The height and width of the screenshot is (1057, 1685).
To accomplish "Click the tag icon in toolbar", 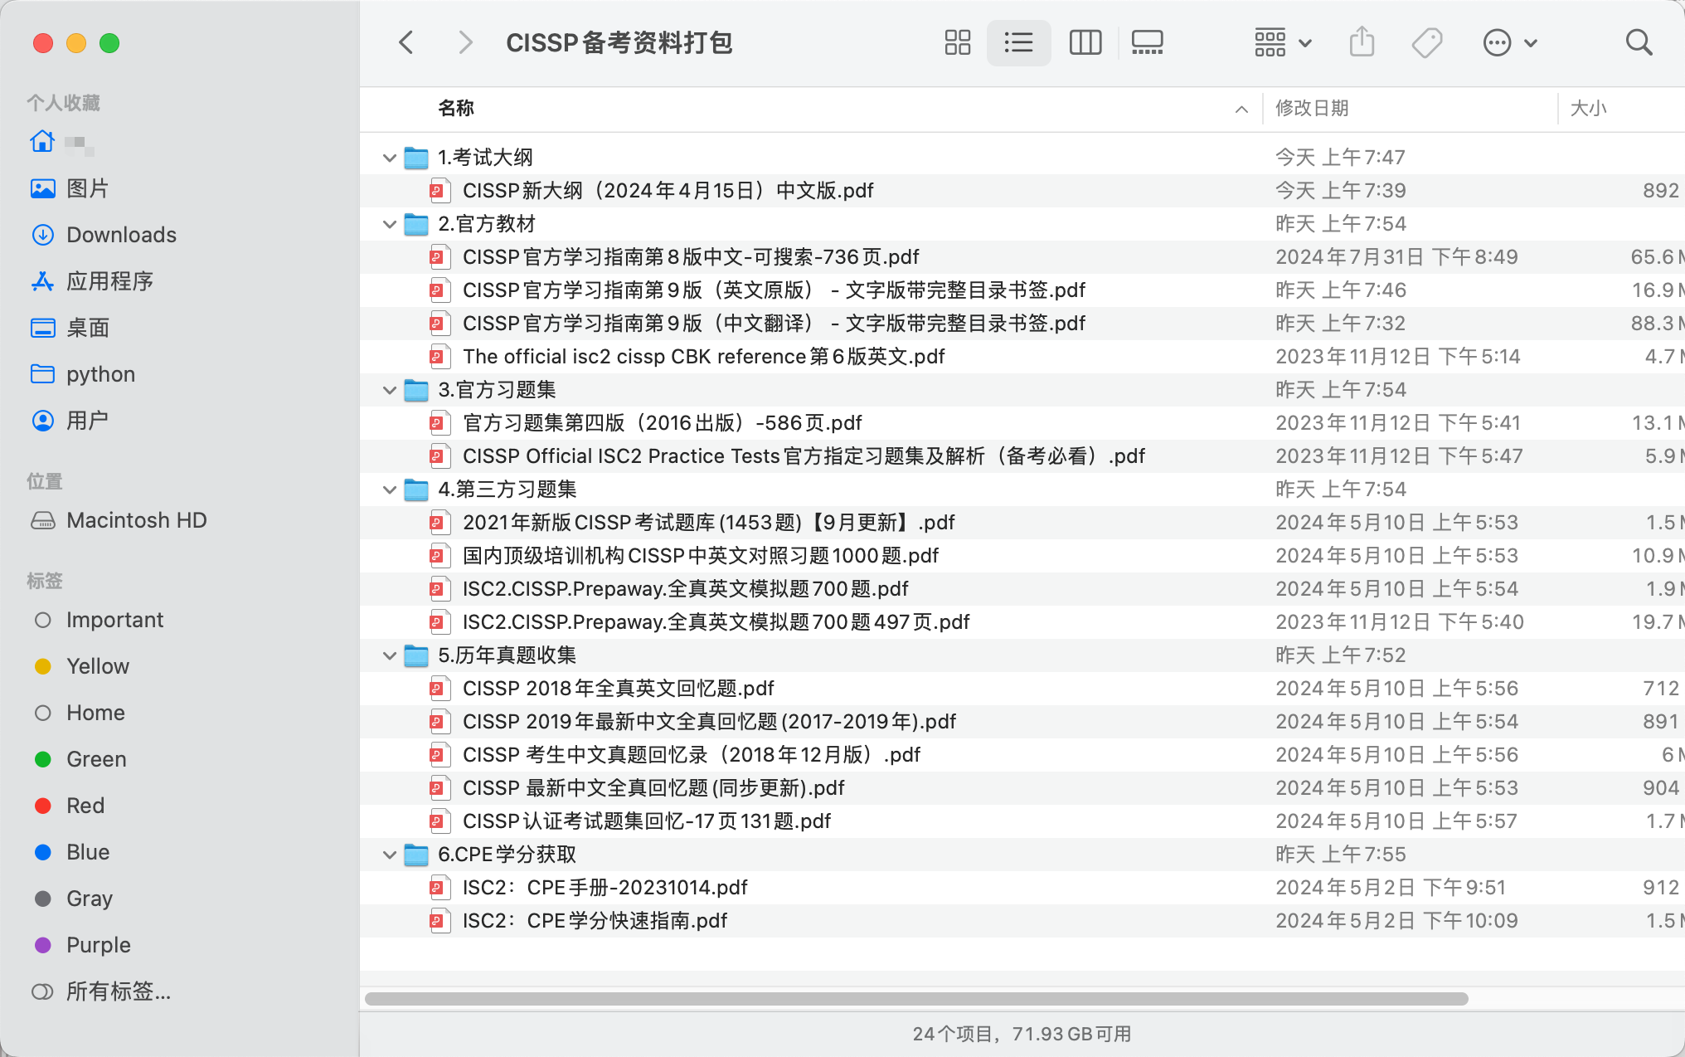I will click(1427, 42).
